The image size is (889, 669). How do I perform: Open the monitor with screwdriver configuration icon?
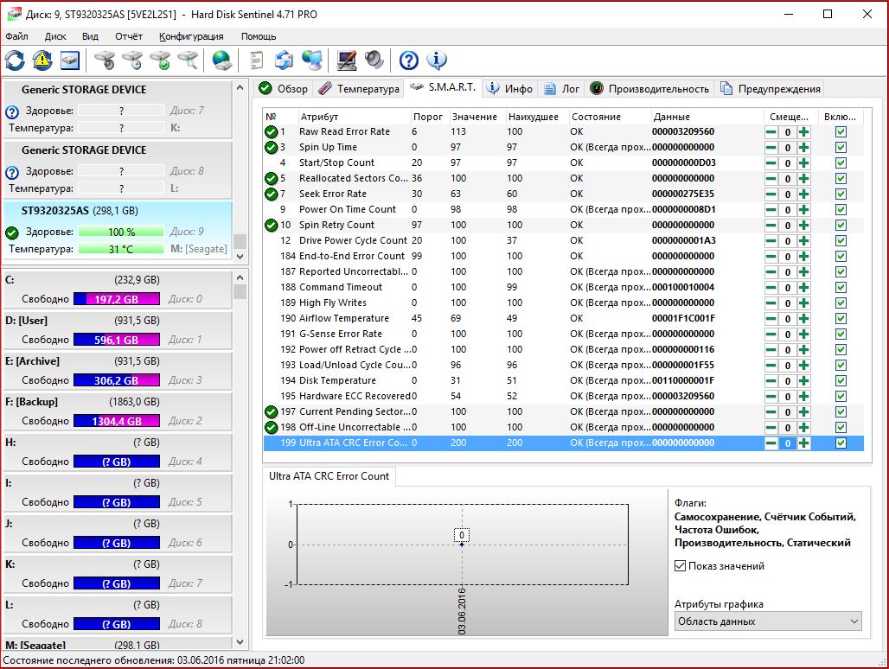(x=347, y=60)
